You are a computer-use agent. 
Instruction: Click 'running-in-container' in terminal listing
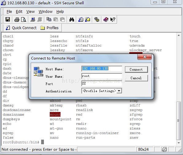[x=97, y=133]
